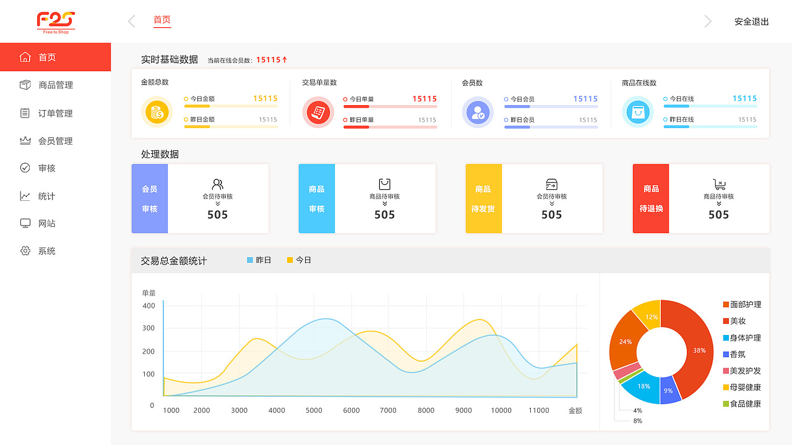The width and height of the screenshot is (792, 445).
Task: Click the red order-sheet icon under 交易单量数
Action: tap(318, 112)
